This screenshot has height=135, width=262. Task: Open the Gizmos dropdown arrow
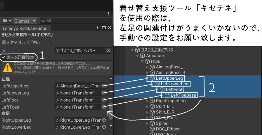pyautogui.click(x=34, y=21)
